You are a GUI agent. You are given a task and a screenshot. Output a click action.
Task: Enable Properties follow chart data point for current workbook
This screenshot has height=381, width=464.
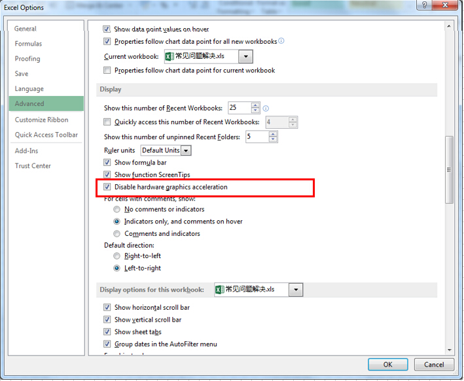(x=107, y=70)
